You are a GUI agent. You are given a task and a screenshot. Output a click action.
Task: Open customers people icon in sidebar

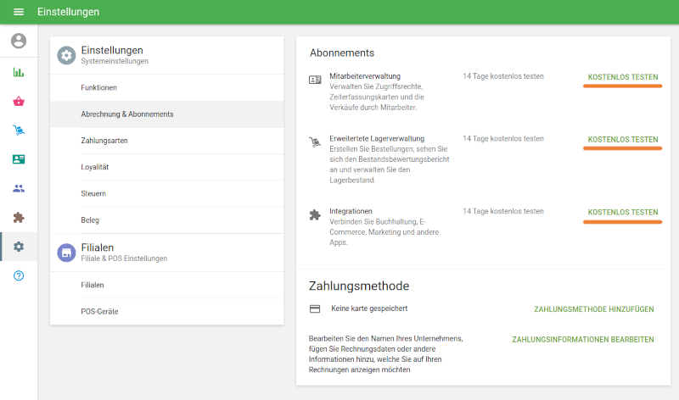tap(19, 188)
